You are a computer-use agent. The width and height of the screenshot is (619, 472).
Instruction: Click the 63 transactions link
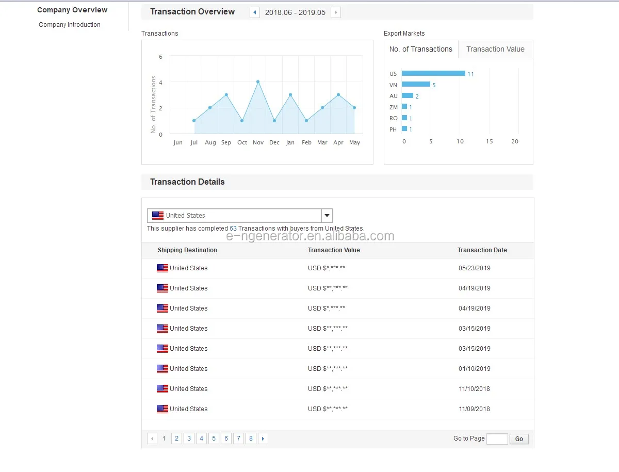coord(233,229)
